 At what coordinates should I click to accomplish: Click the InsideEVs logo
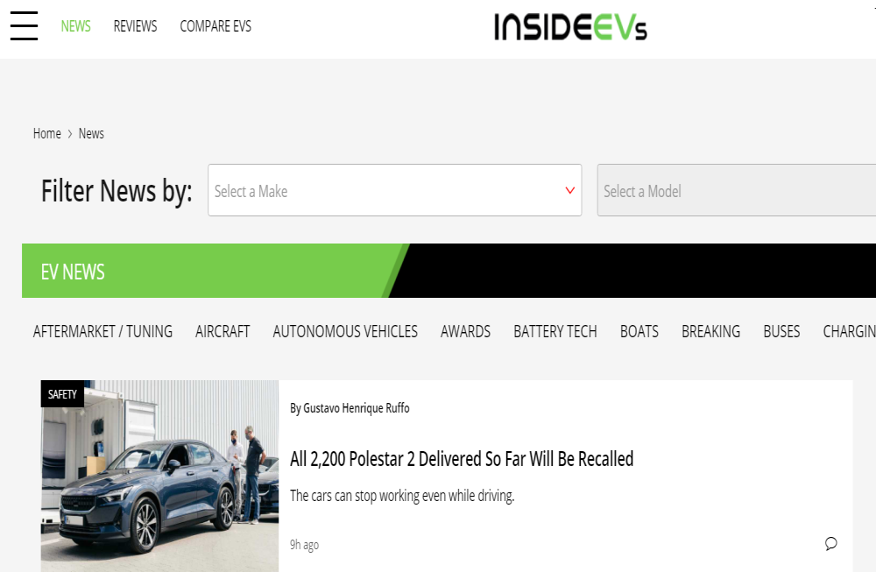(x=570, y=27)
